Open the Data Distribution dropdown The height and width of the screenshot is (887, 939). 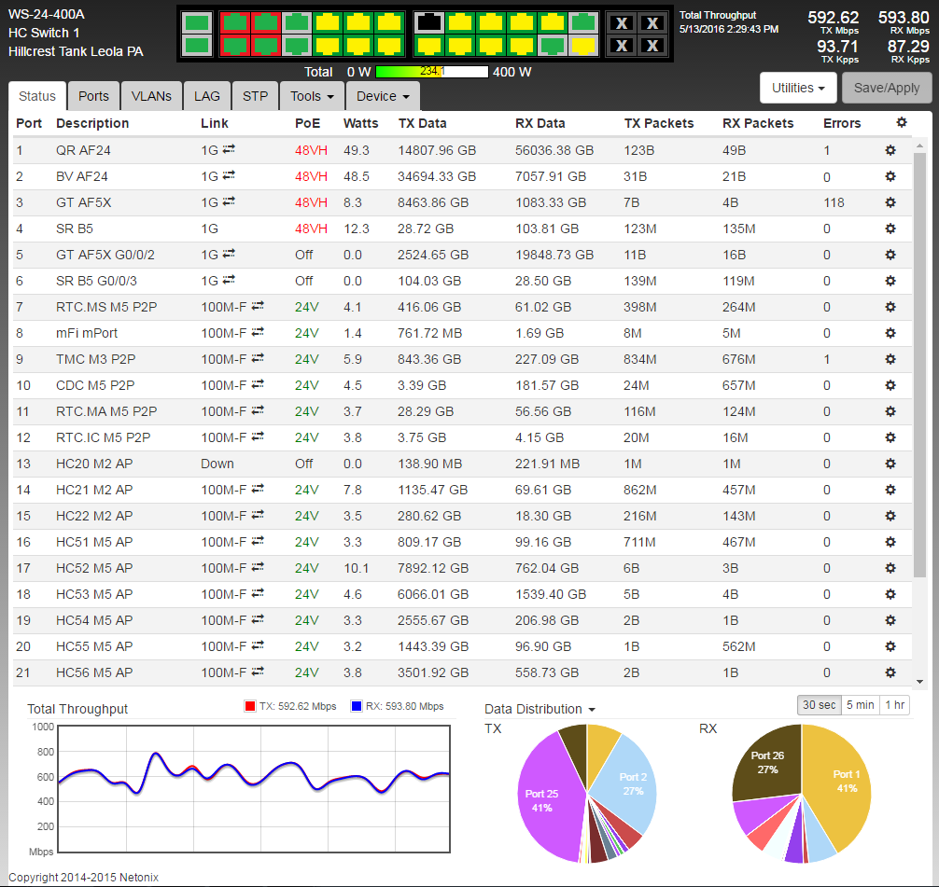[540, 709]
